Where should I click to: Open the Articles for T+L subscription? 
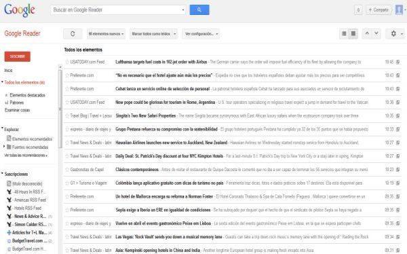point(29,232)
